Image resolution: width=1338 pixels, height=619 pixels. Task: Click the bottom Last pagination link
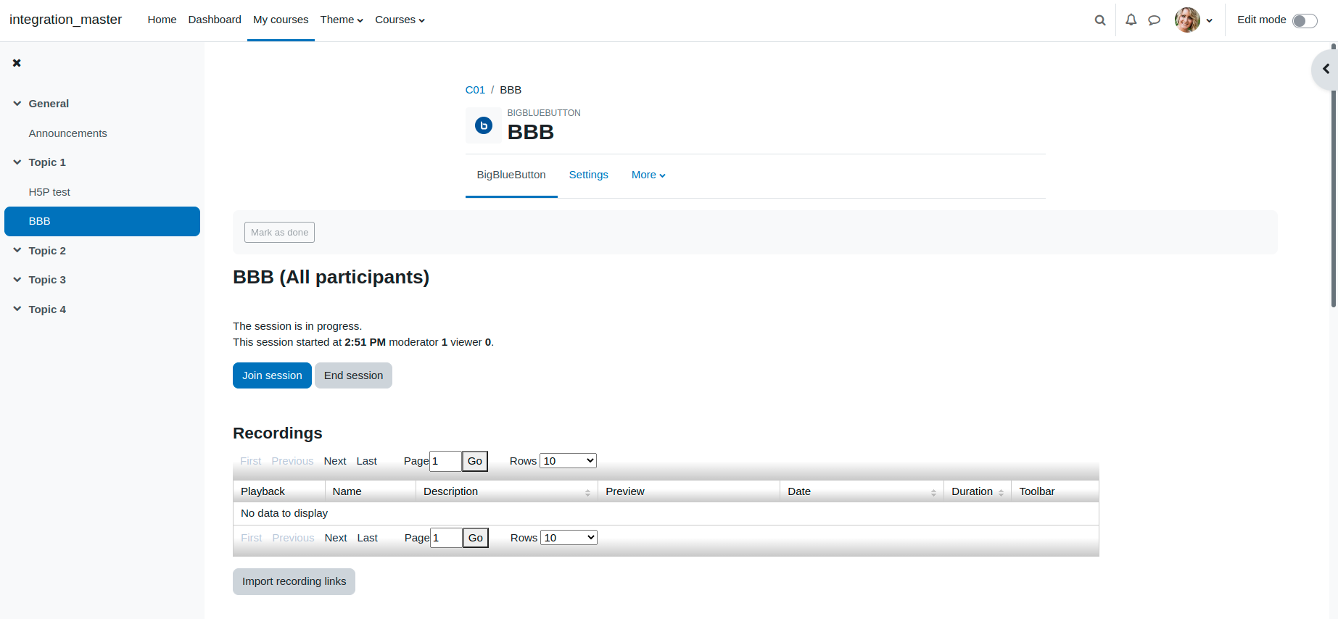(367, 538)
